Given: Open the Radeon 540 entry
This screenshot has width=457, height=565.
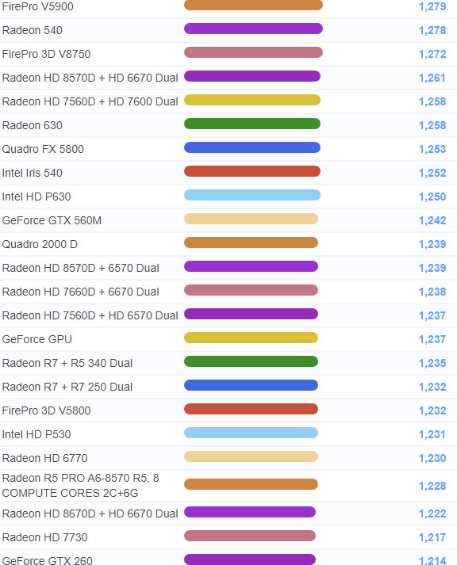Looking at the screenshot, I should pyautogui.click(x=32, y=30).
